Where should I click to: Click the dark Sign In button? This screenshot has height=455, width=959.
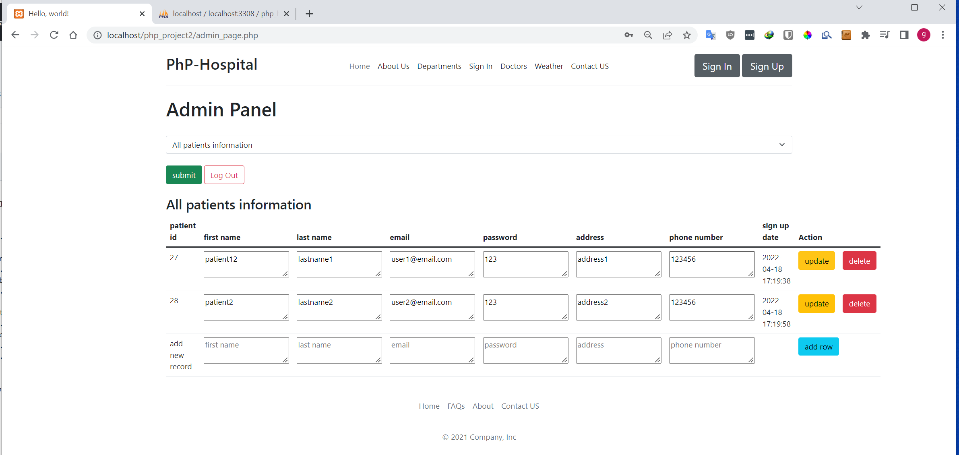[x=717, y=66]
